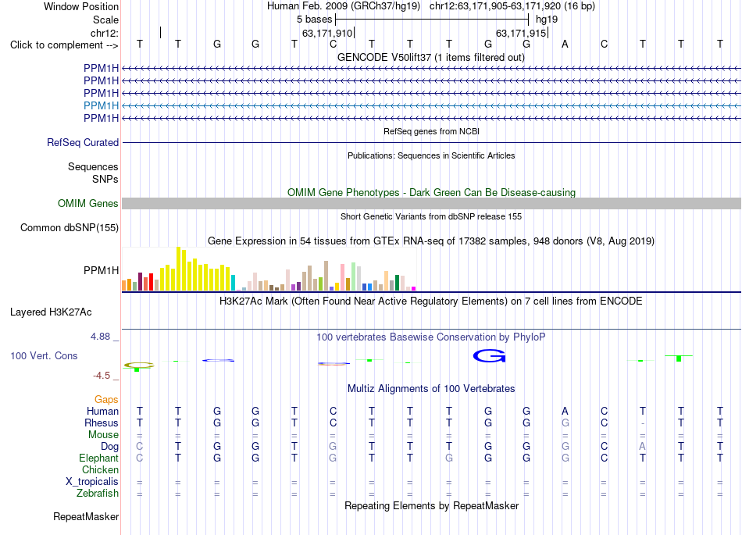Click the 100 Vert. Cons track label
The height and width of the screenshot is (535, 742).
pyautogui.click(x=44, y=355)
